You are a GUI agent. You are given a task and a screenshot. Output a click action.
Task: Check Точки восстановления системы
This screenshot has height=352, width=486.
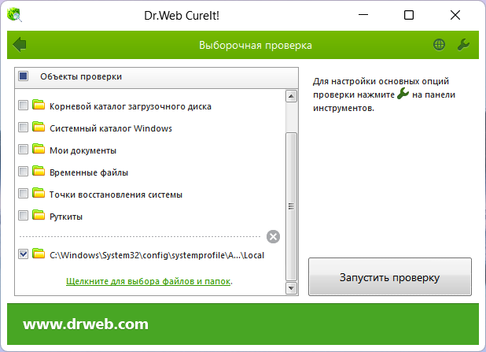click(x=24, y=194)
